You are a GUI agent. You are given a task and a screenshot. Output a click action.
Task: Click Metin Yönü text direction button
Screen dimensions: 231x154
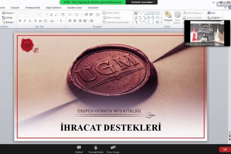[x=112, y=13]
